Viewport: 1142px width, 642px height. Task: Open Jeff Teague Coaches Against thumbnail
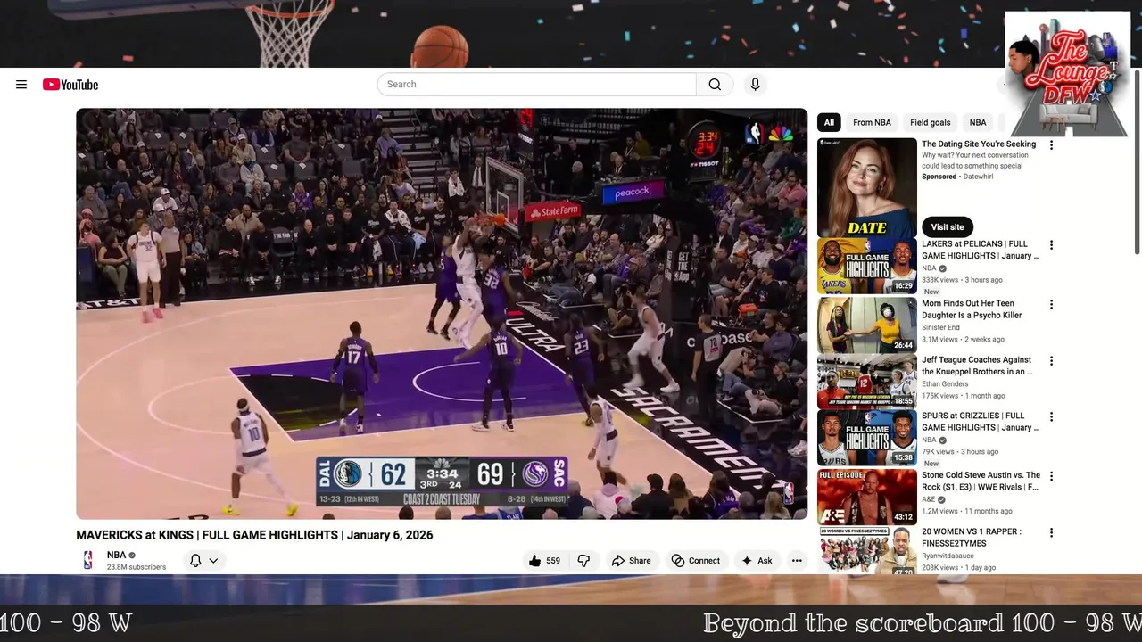[x=867, y=382]
